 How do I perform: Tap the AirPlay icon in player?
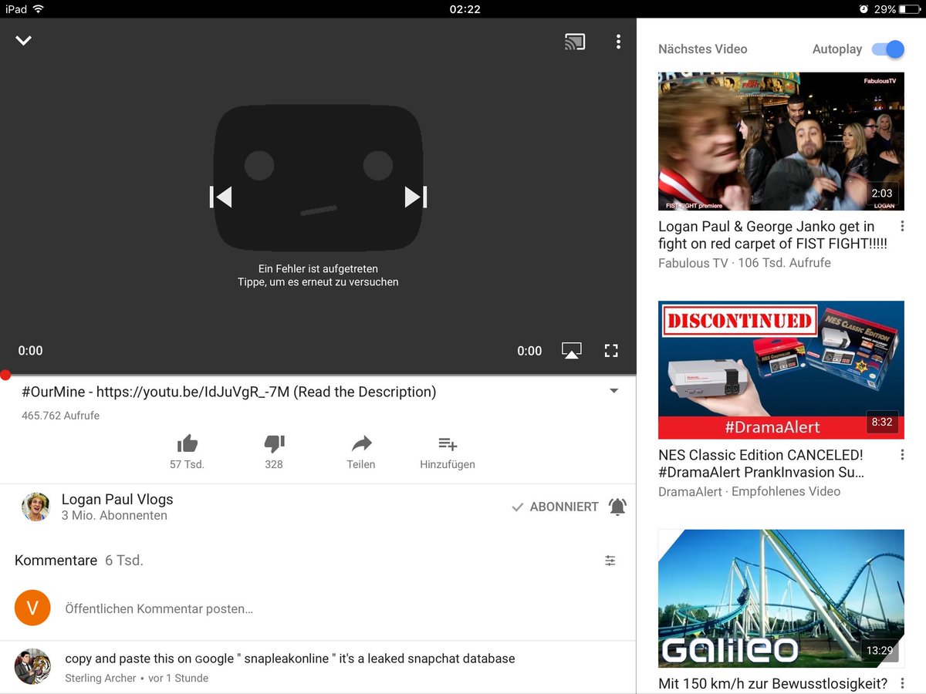pos(571,351)
